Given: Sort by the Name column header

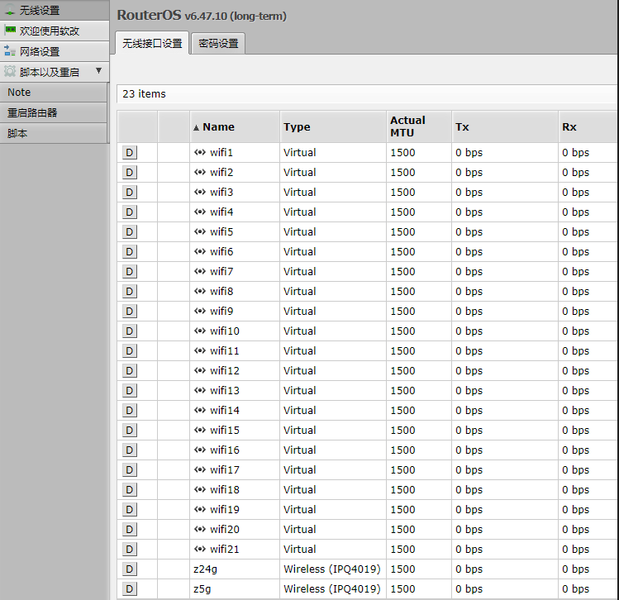Looking at the screenshot, I should 218,127.
